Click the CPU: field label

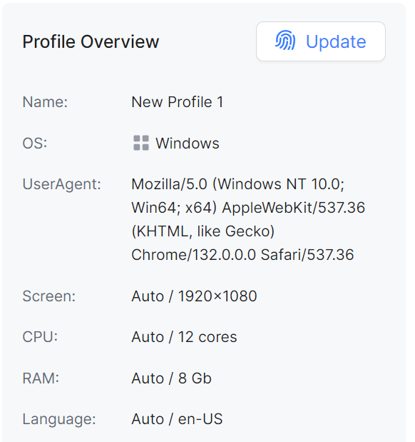(40, 337)
